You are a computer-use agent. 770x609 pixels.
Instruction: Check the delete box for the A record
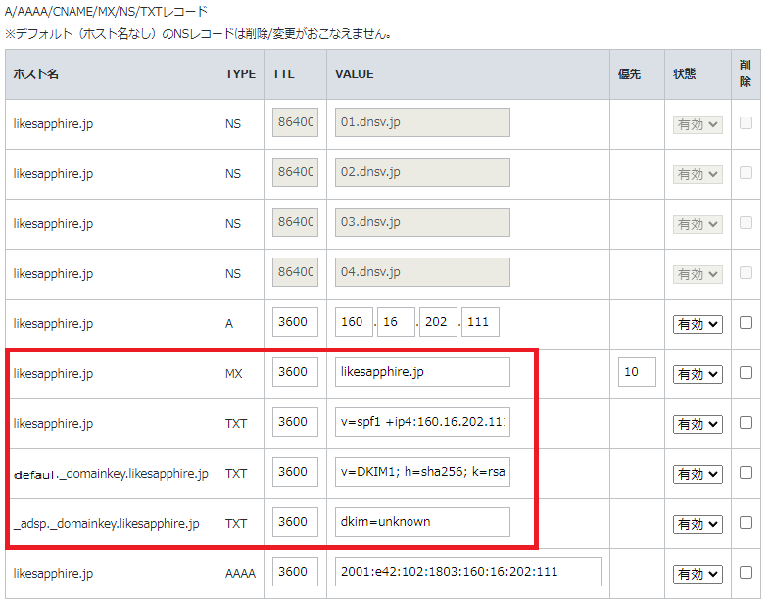coord(746,323)
